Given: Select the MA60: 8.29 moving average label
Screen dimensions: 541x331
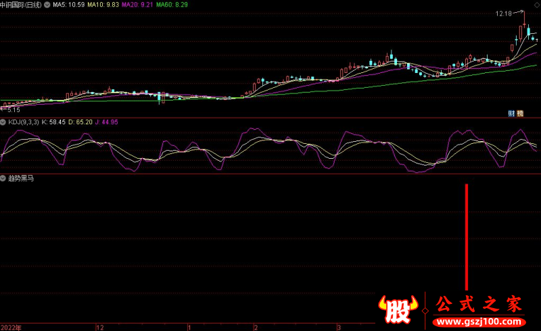Looking at the screenshot, I should (x=172, y=5).
